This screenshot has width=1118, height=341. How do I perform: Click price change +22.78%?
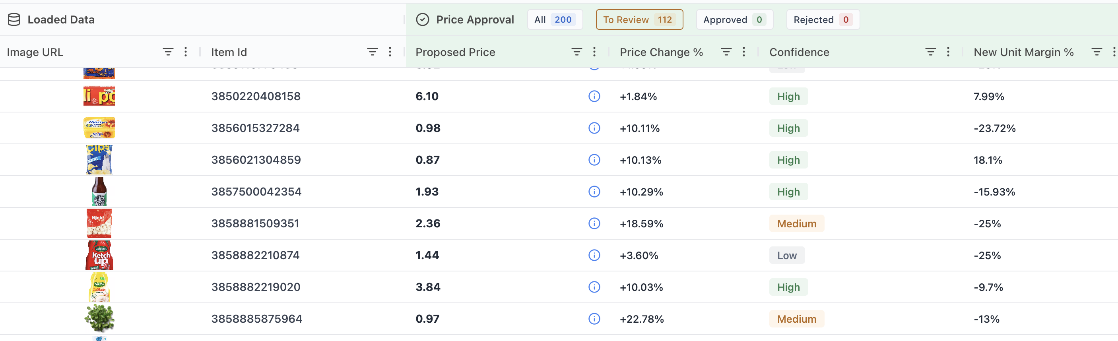tap(642, 319)
